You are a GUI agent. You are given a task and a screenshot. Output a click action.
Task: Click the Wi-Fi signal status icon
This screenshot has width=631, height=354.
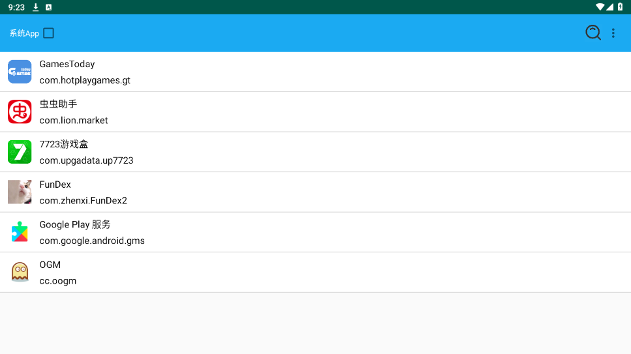(600, 7)
